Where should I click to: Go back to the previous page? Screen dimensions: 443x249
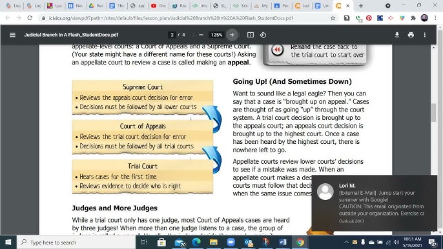pos(8,18)
